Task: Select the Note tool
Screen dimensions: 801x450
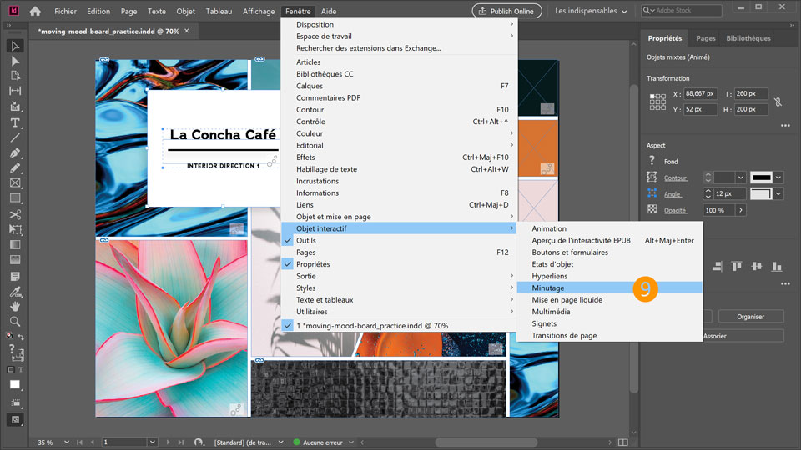Action: 15,276
